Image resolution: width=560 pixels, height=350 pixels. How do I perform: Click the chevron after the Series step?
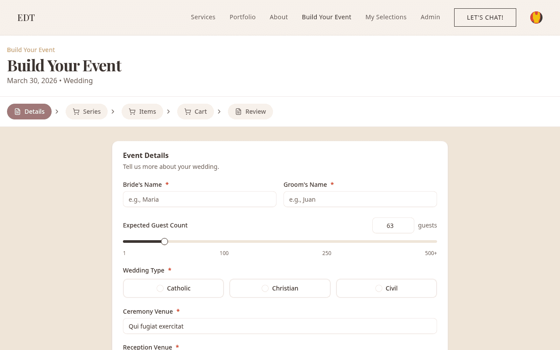pyautogui.click(x=113, y=112)
